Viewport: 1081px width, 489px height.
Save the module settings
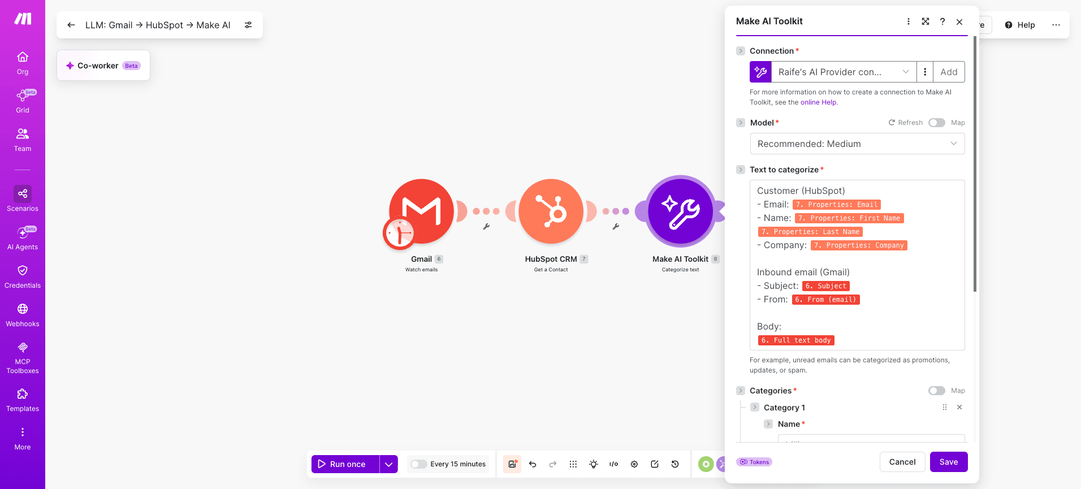click(949, 462)
